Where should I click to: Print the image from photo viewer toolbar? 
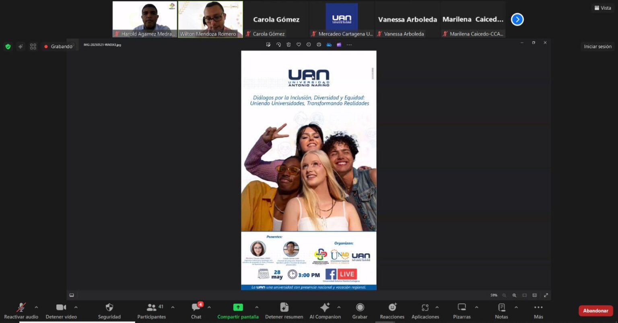pyautogui.click(x=319, y=45)
